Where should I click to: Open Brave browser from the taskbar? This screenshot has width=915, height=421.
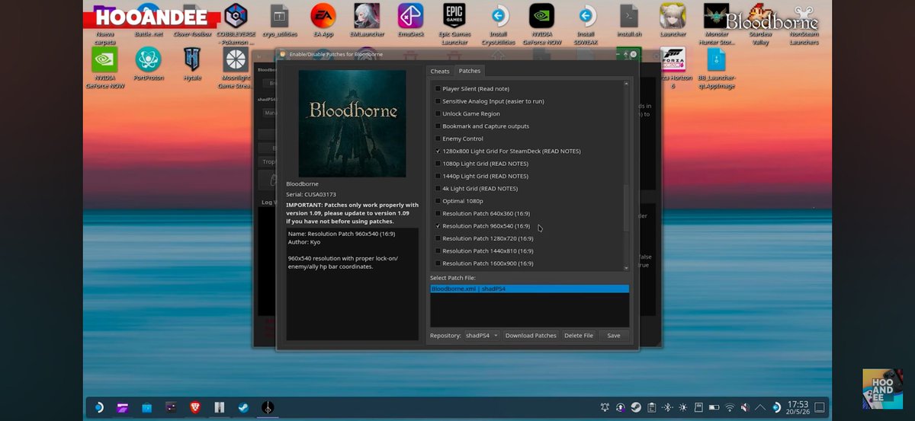(194, 407)
